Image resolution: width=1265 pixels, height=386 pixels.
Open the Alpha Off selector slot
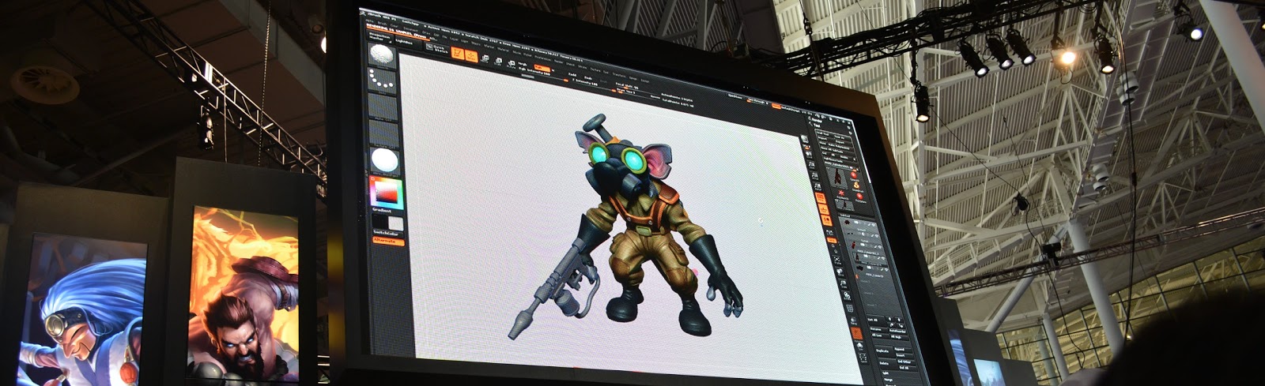383,107
